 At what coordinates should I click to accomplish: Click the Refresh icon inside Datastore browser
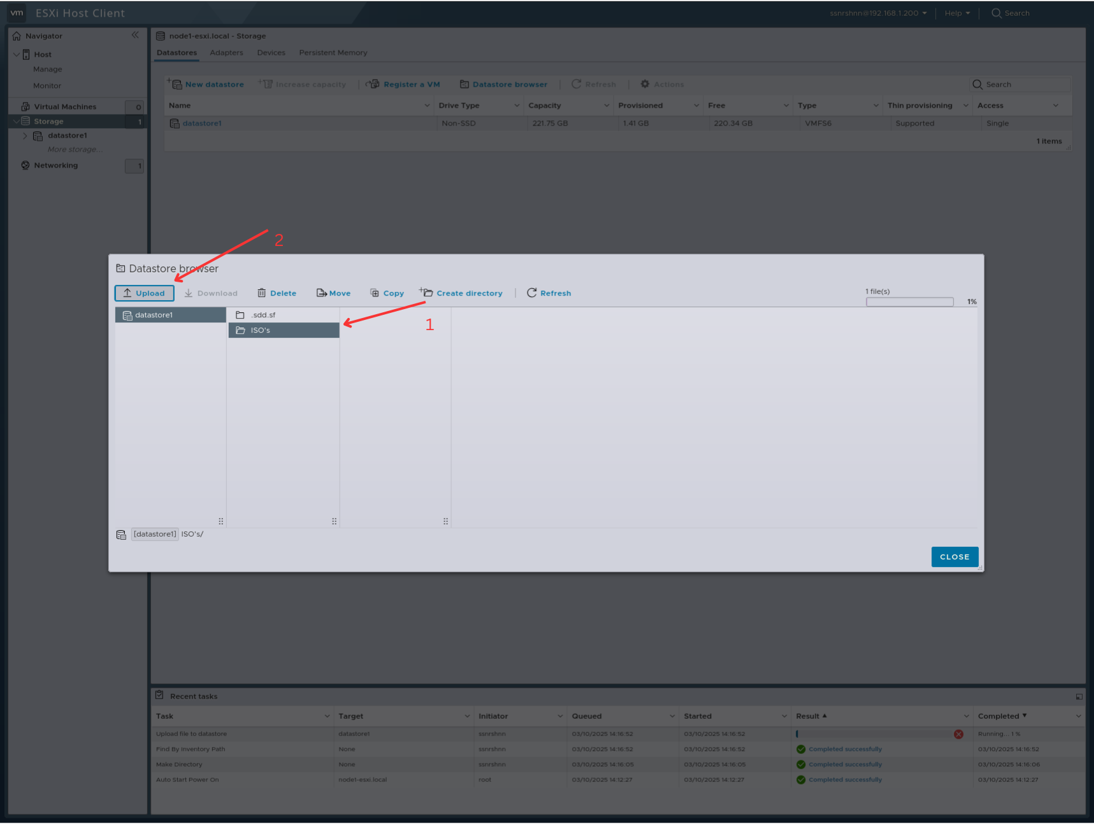pyautogui.click(x=533, y=293)
